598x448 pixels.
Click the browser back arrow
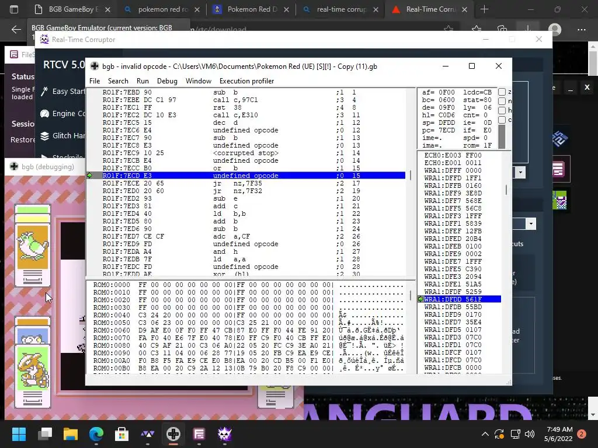click(x=16, y=29)
